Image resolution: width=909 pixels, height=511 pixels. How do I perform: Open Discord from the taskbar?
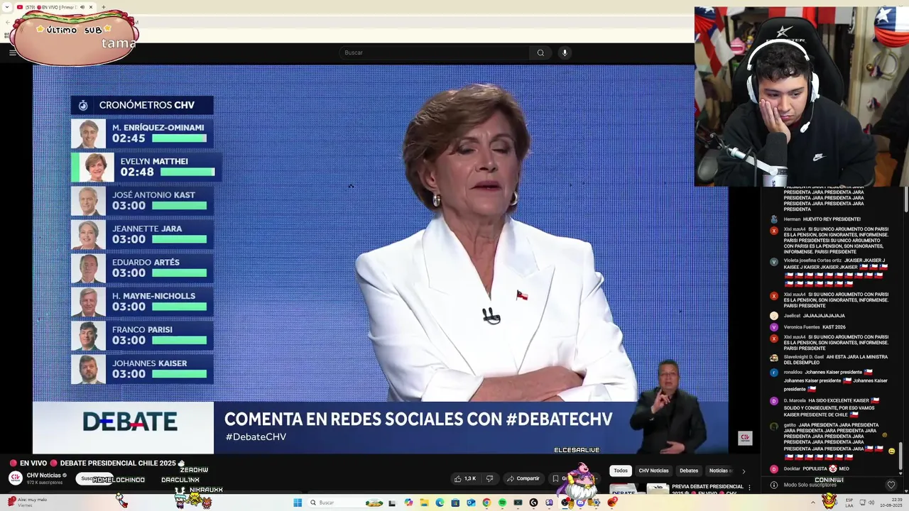click(580, 502)
